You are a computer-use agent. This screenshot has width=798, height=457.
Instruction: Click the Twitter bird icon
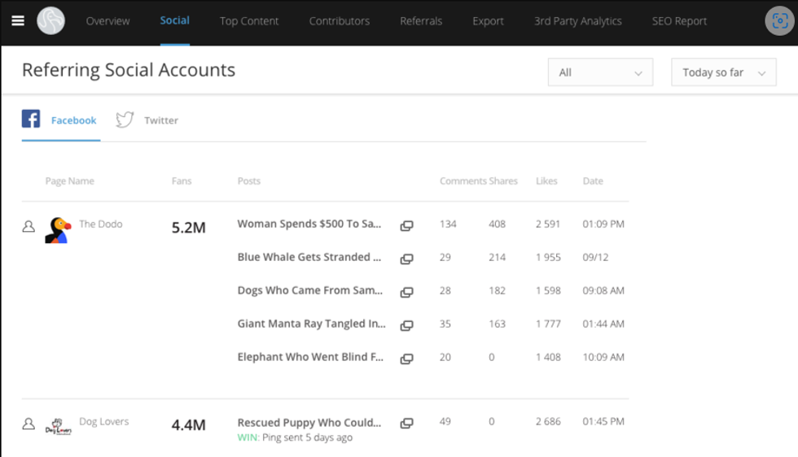tap(125, 120)
